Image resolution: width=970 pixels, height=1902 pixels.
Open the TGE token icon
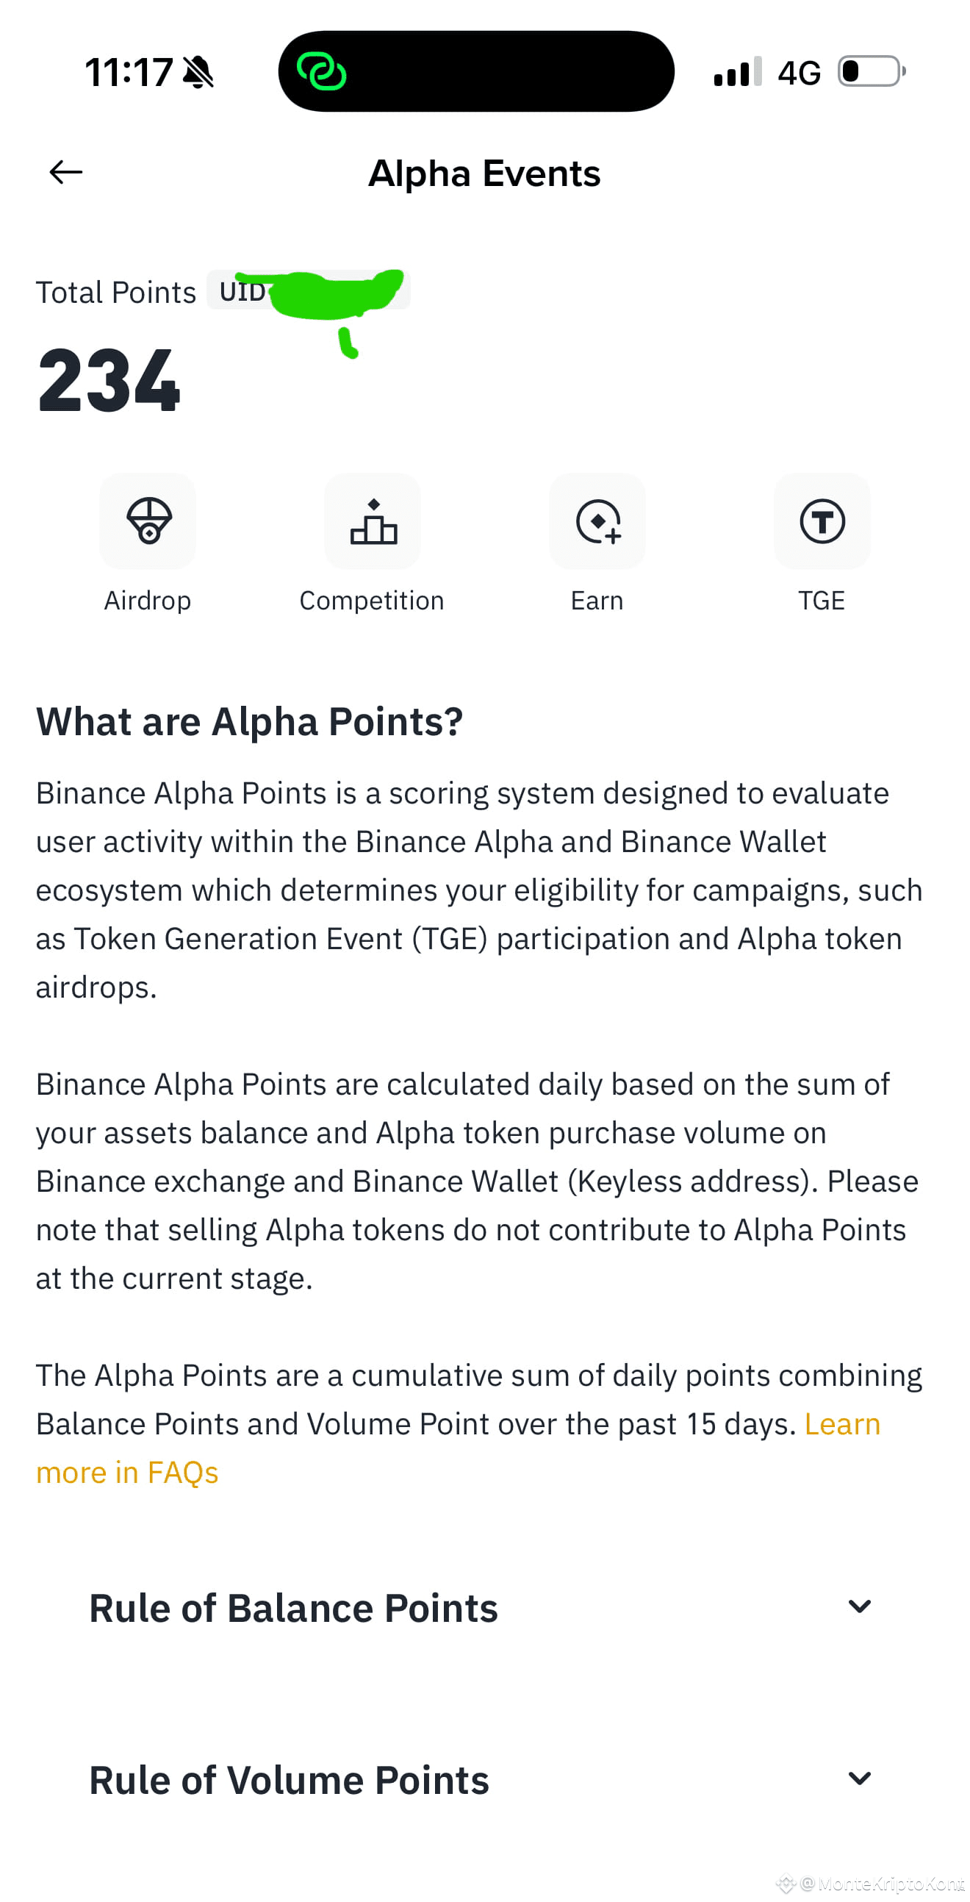[x=823, y=521]
